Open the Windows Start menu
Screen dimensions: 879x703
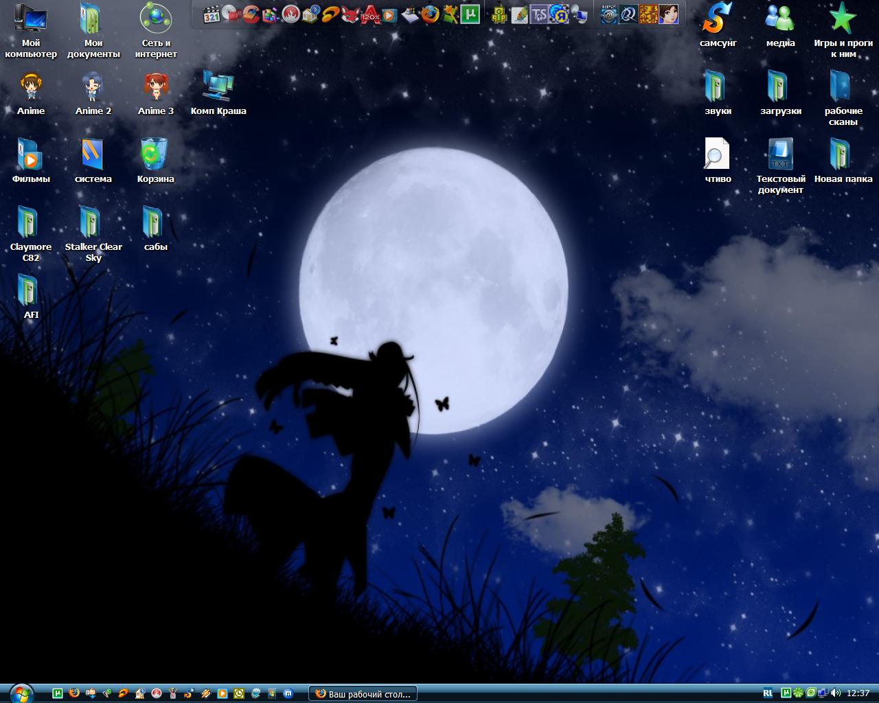pos(21,693)
